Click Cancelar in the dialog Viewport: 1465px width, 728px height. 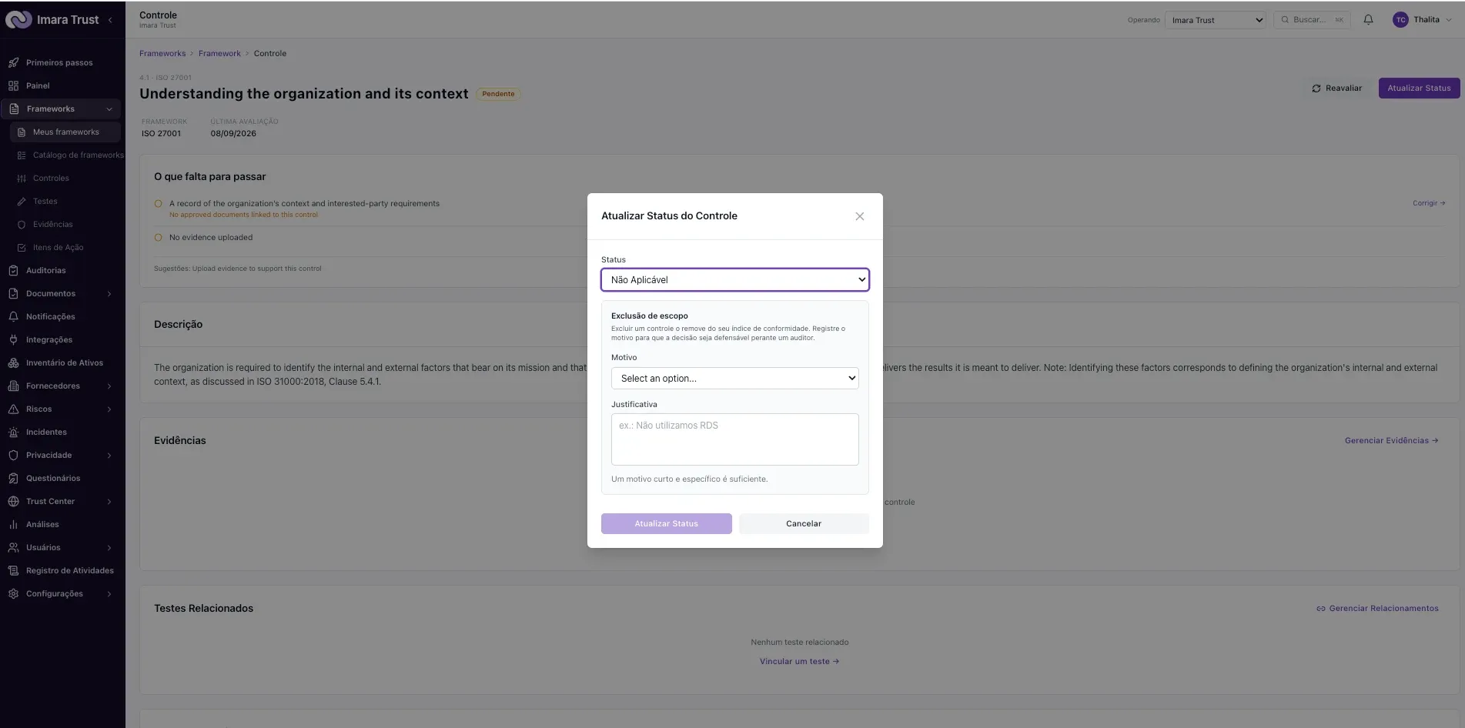click(804, 523)
